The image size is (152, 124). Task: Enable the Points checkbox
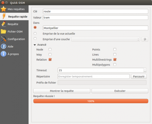coord(115,49)
